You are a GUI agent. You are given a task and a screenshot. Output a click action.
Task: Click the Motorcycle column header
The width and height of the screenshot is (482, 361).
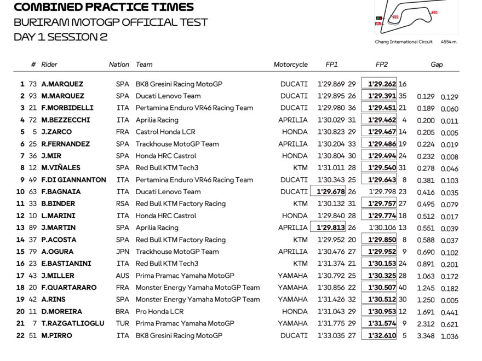(x=290, y=65)
